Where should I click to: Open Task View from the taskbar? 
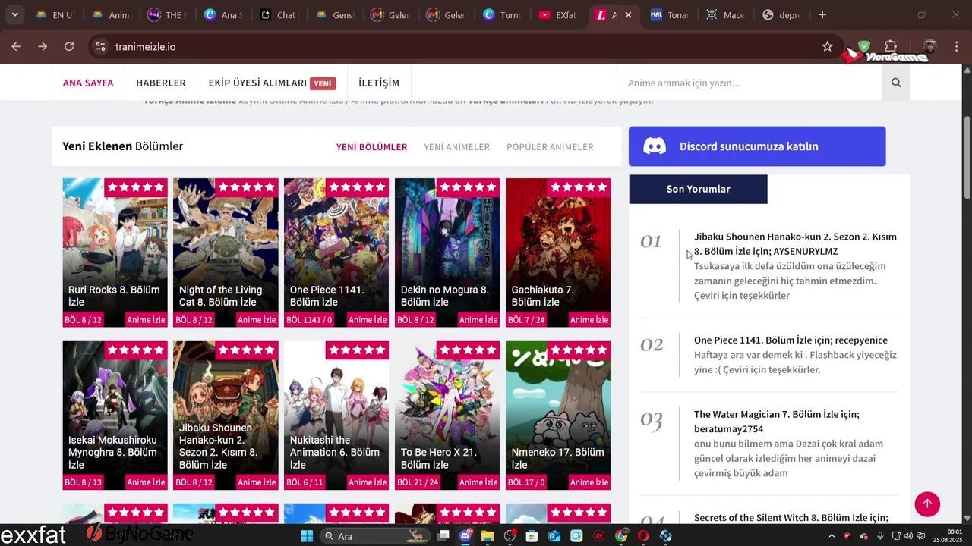coord(443,536)
